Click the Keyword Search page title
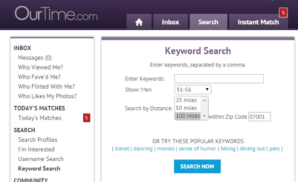 click(x=198, y=51)
